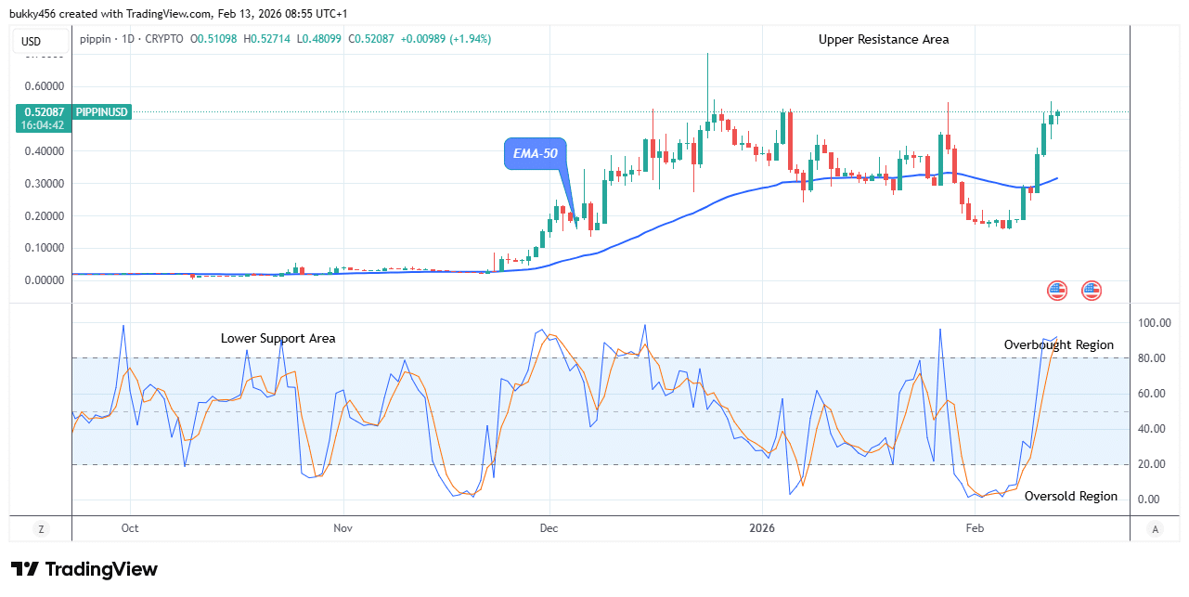
Task: Select the EMA-50 indicator callout
Action: pos(534,154)
